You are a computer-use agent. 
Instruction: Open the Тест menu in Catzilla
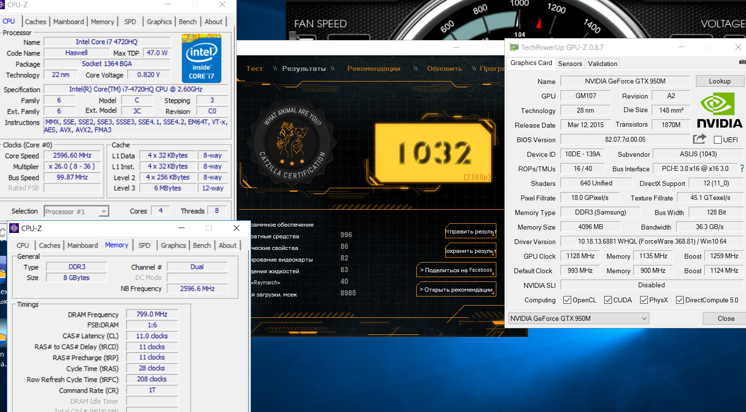(x=254, y=68)
